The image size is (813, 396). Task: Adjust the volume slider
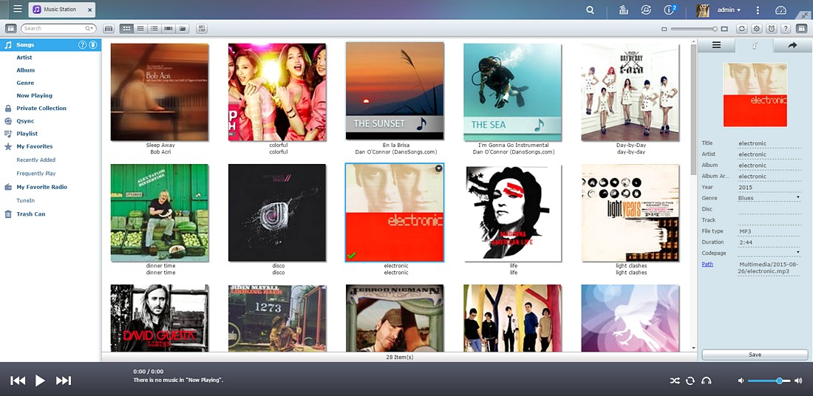[x=769, y=381]
